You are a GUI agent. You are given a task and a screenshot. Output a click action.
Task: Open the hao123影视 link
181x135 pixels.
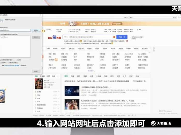tap(142, 54)
